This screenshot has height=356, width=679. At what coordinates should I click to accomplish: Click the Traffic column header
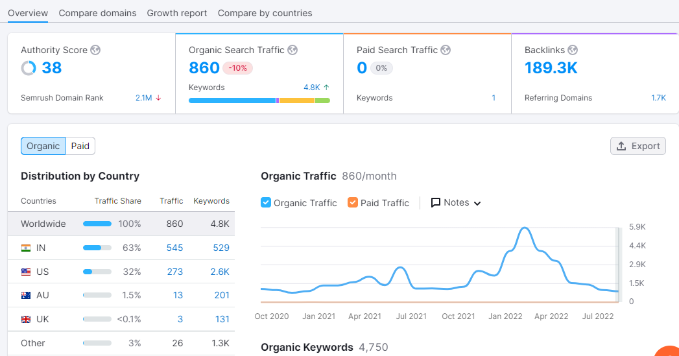(x=171, y=201)
